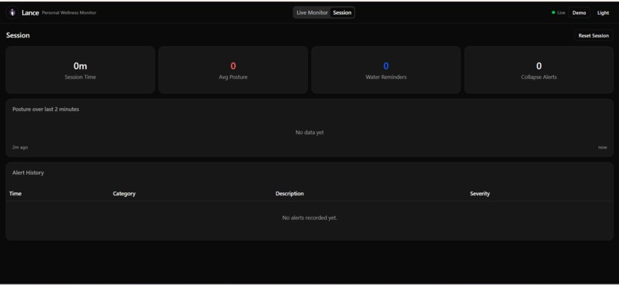Screen dimensions: 619x285
Task: Click the Collapse Alerts label
Action: click(x=538, y=77)
